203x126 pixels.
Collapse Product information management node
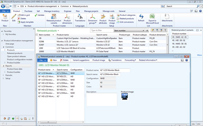point(2,41)
